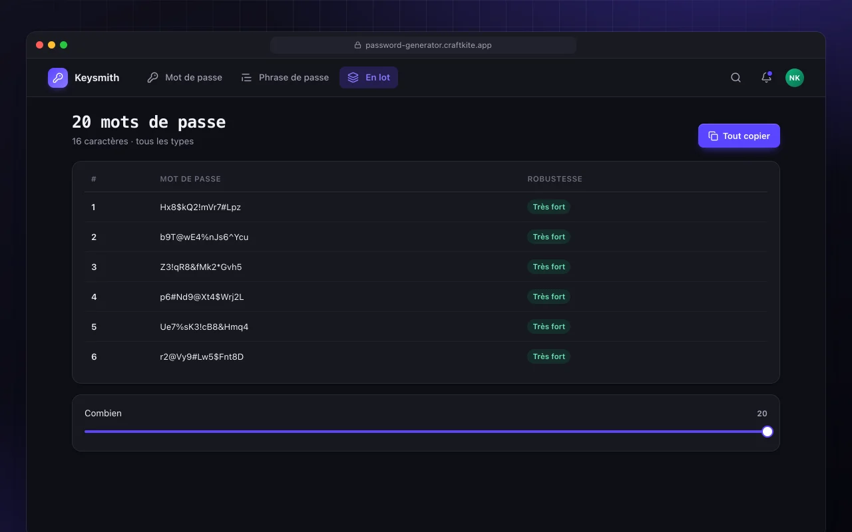Click the Très fort badge in row 6
852x532 pixels.
click(549, 356)
